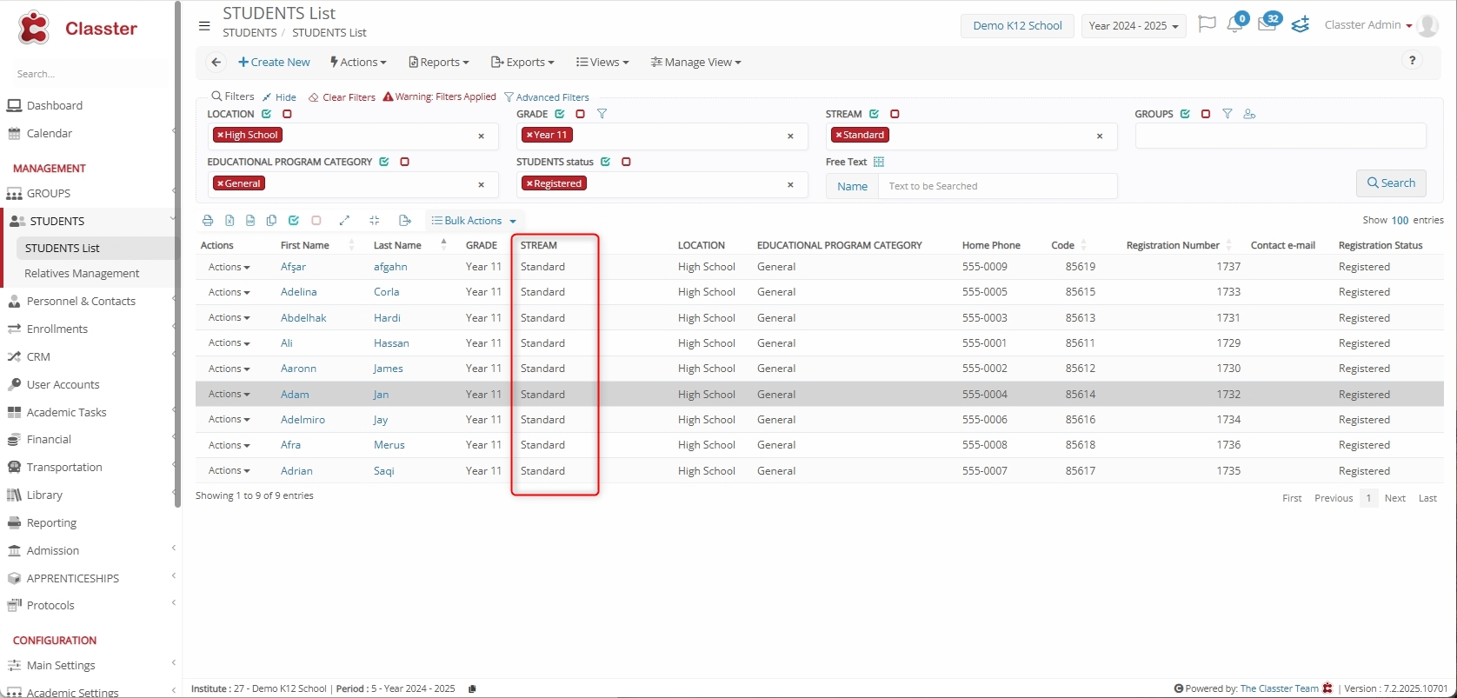Open the notifications bell icon

(x=1234, y=25)
